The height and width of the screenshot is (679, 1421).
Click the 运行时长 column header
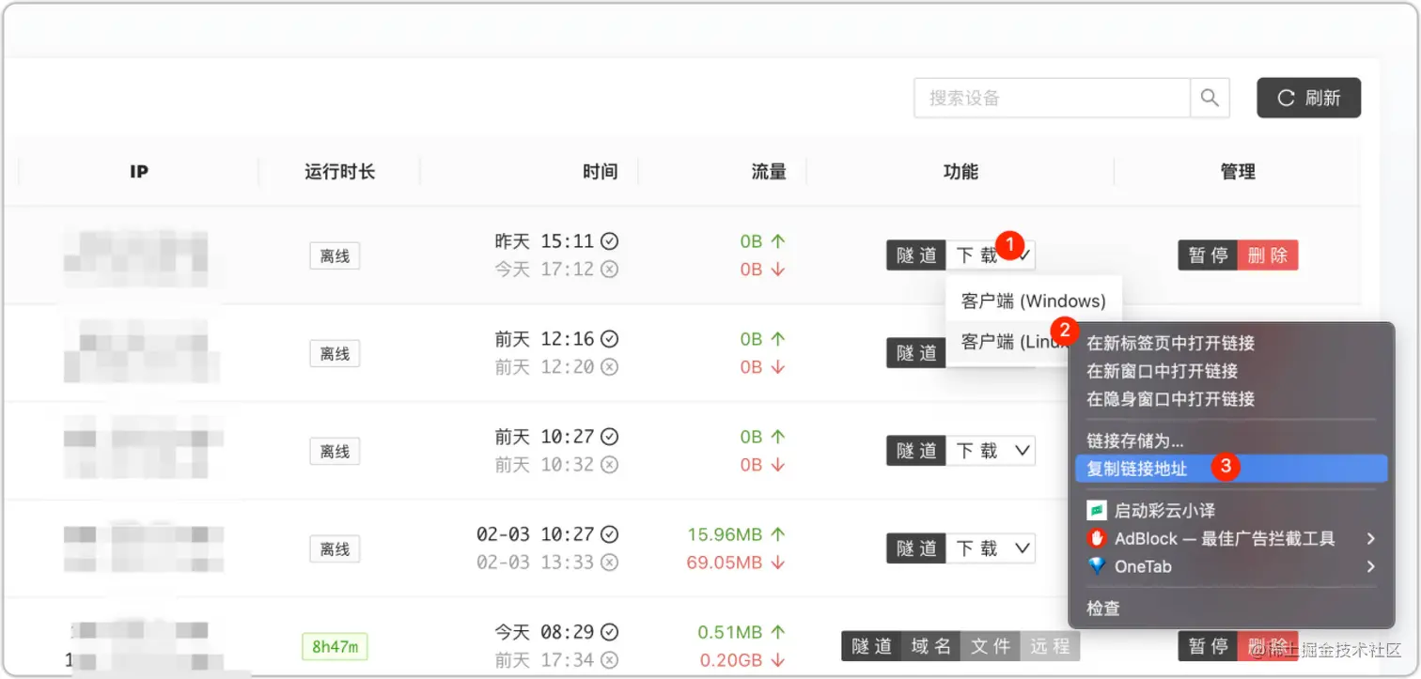point(339,172)
